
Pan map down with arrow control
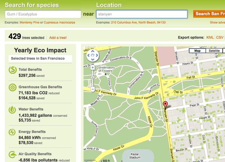click(x=93, y=59)
